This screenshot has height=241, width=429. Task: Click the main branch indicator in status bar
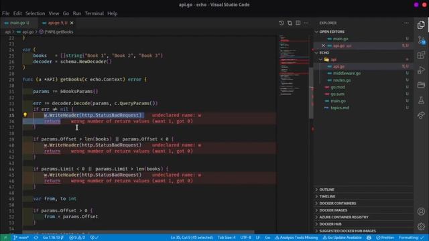point(21,238)
